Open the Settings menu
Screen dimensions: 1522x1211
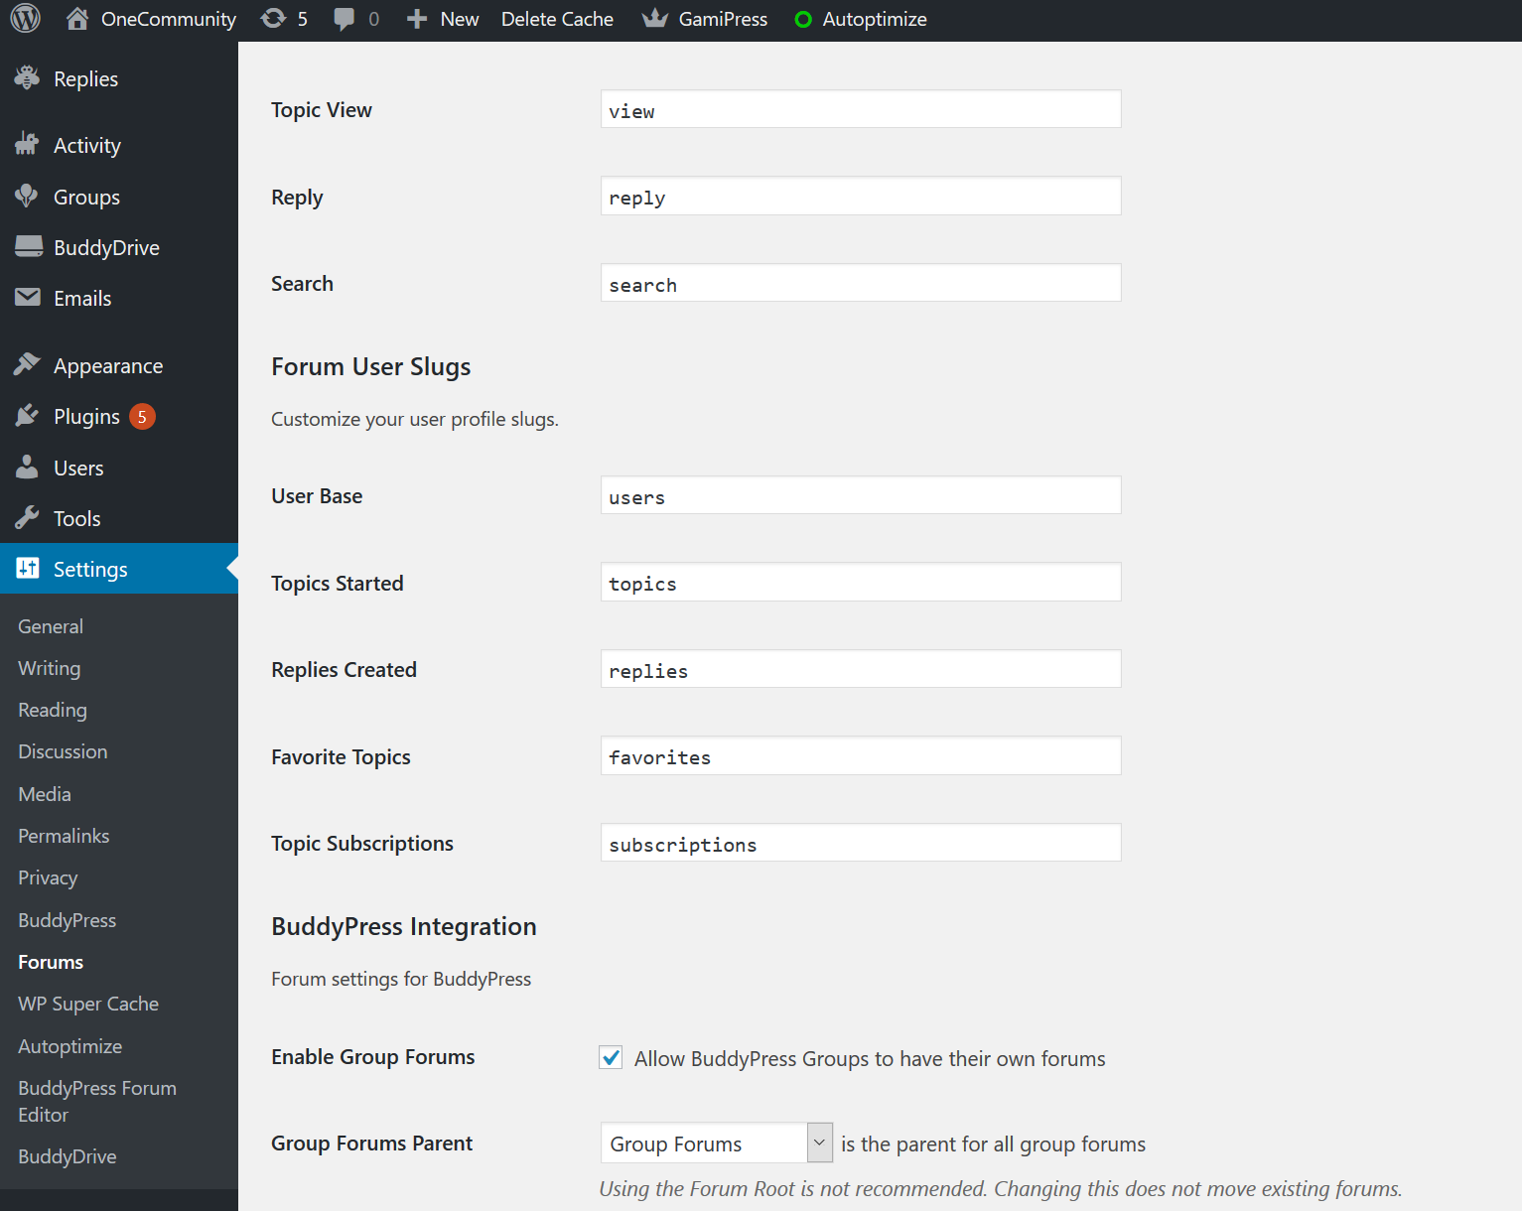click(x=90, y=569)
